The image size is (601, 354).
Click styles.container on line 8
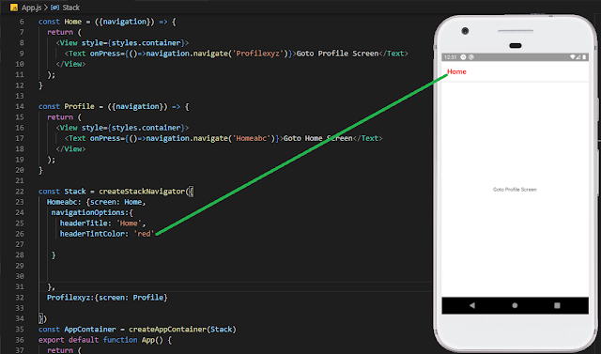click(x=146, y=43)
